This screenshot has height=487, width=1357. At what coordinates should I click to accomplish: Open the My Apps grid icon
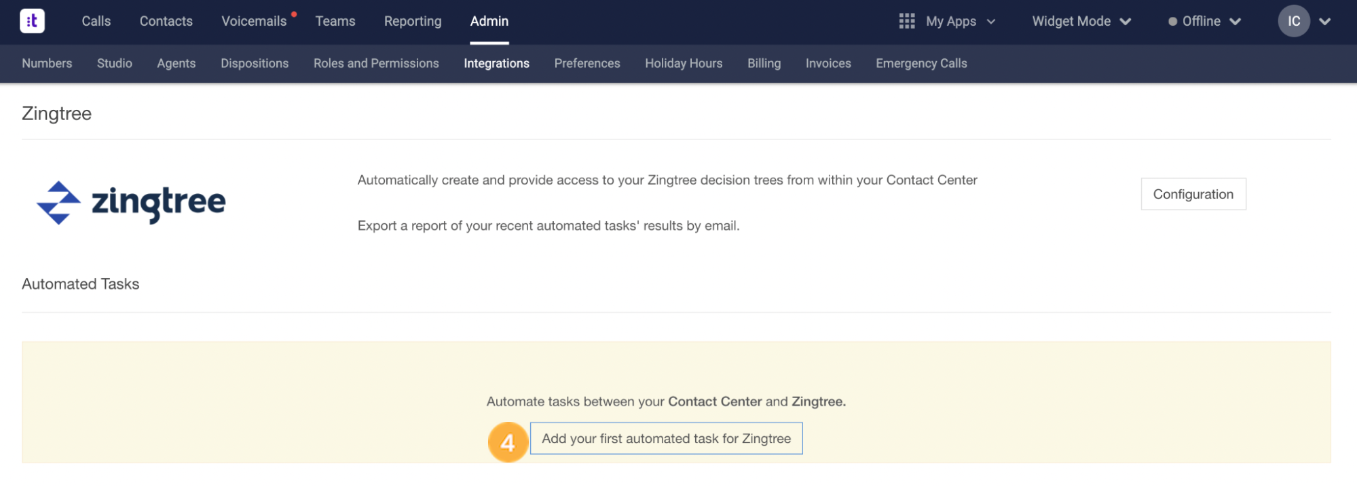pyautogui.click(x=907, y=21)
